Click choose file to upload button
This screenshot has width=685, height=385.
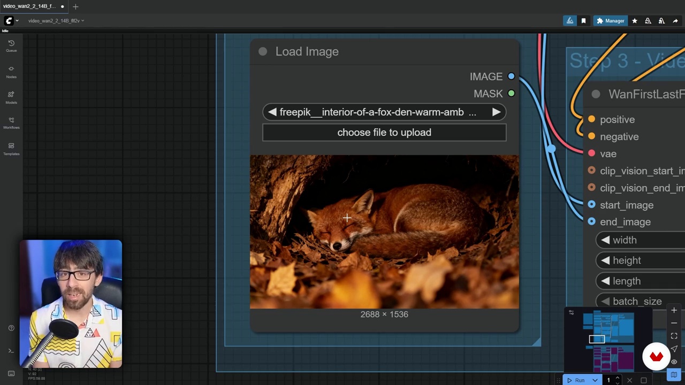coord(384,133)
